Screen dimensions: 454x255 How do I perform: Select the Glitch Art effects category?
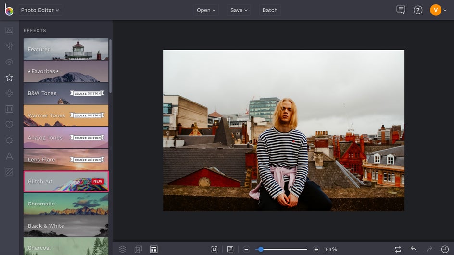coord(66,181)
